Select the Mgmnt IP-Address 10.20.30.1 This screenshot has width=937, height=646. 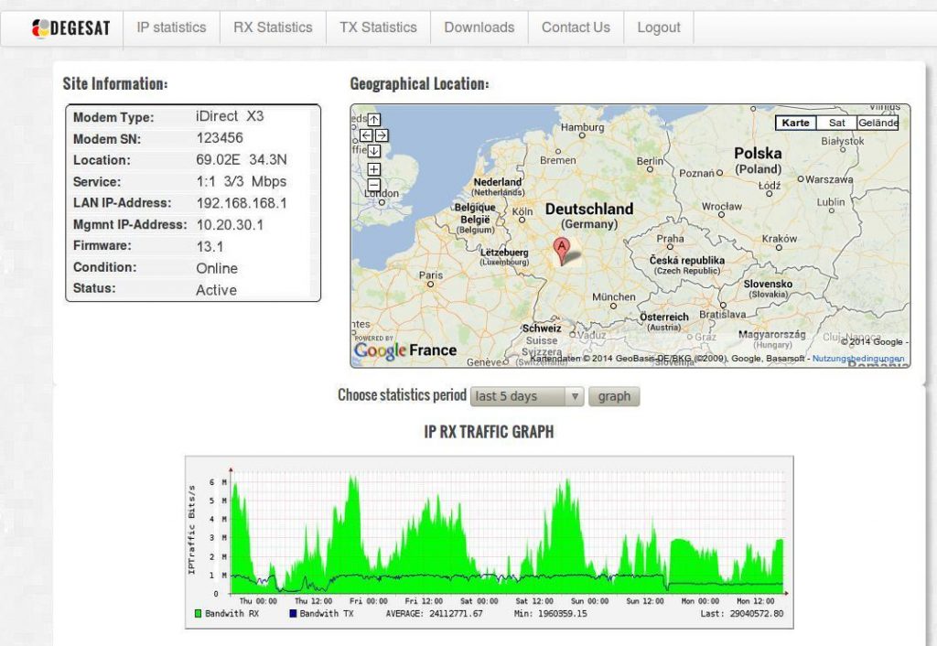(230, 225)
